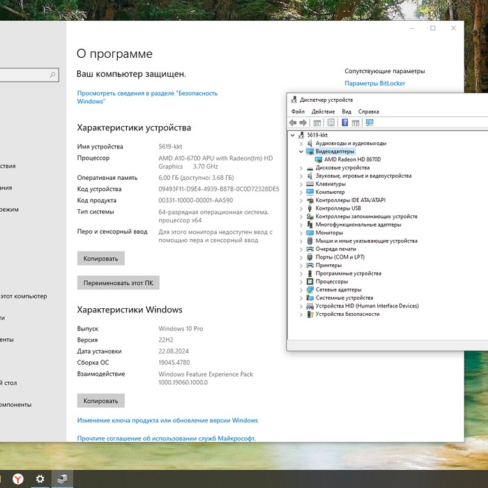
Task: Open the Файл menu
Action: click(298, 112)
